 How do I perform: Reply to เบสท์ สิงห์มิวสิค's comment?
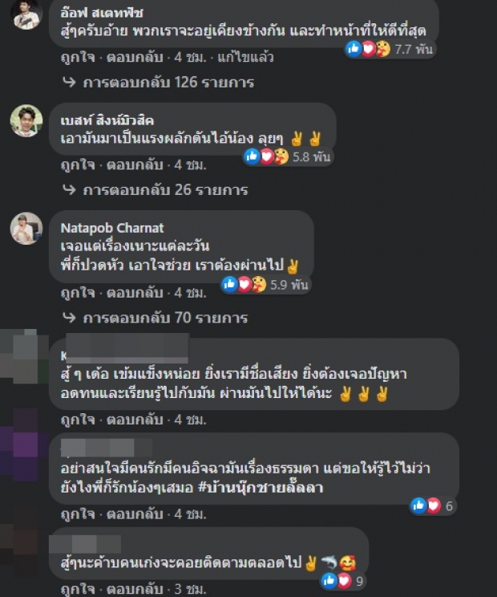click(135, 165)
